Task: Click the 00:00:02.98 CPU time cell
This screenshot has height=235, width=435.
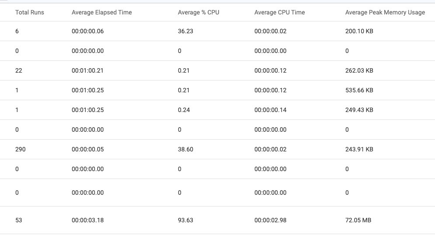Action: coord(270,220)
